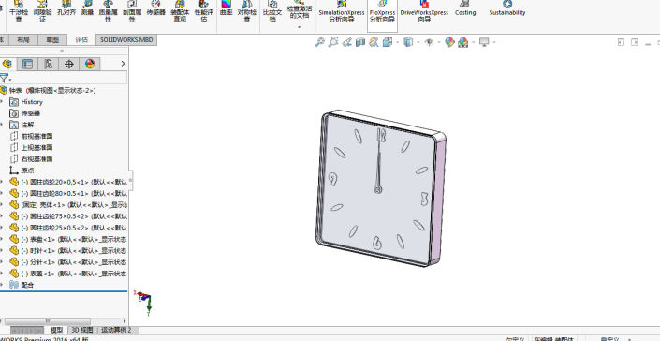The image size is (660, 341).
Task: Select 配合 mates folder
Action: tap(22, 285)
